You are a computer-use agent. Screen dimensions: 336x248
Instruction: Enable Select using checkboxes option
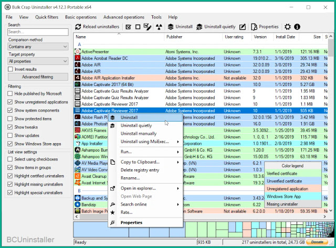pos(10,159)
